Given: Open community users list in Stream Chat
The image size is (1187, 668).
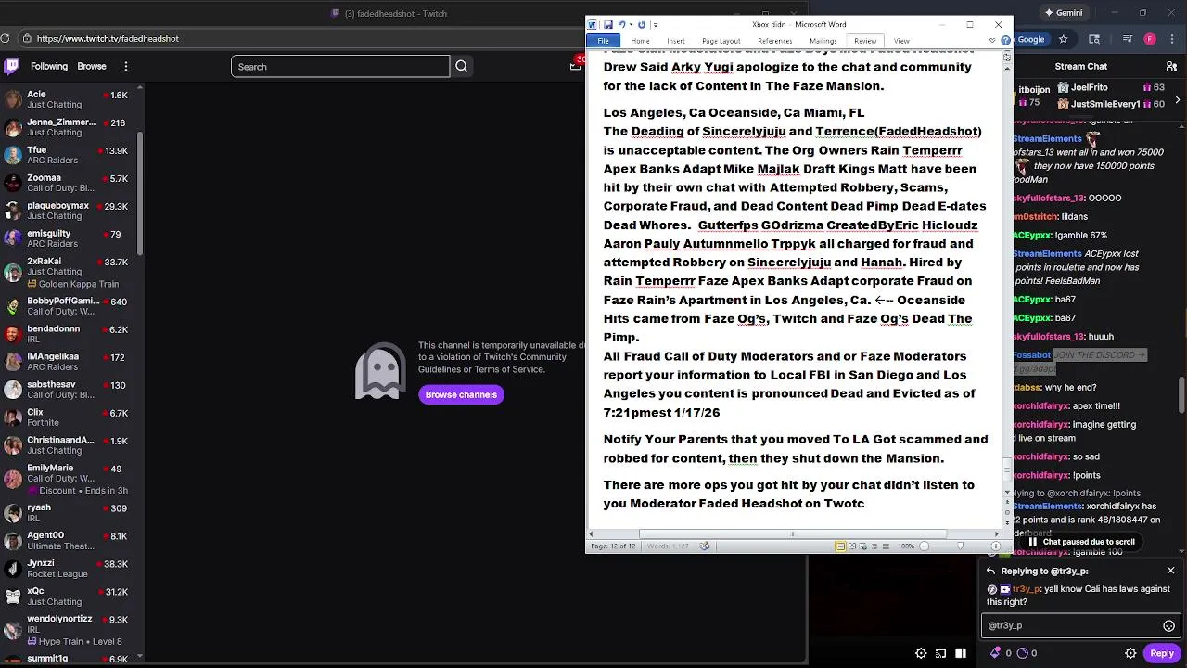Looking at the screenshot, I should (1171, 66).
